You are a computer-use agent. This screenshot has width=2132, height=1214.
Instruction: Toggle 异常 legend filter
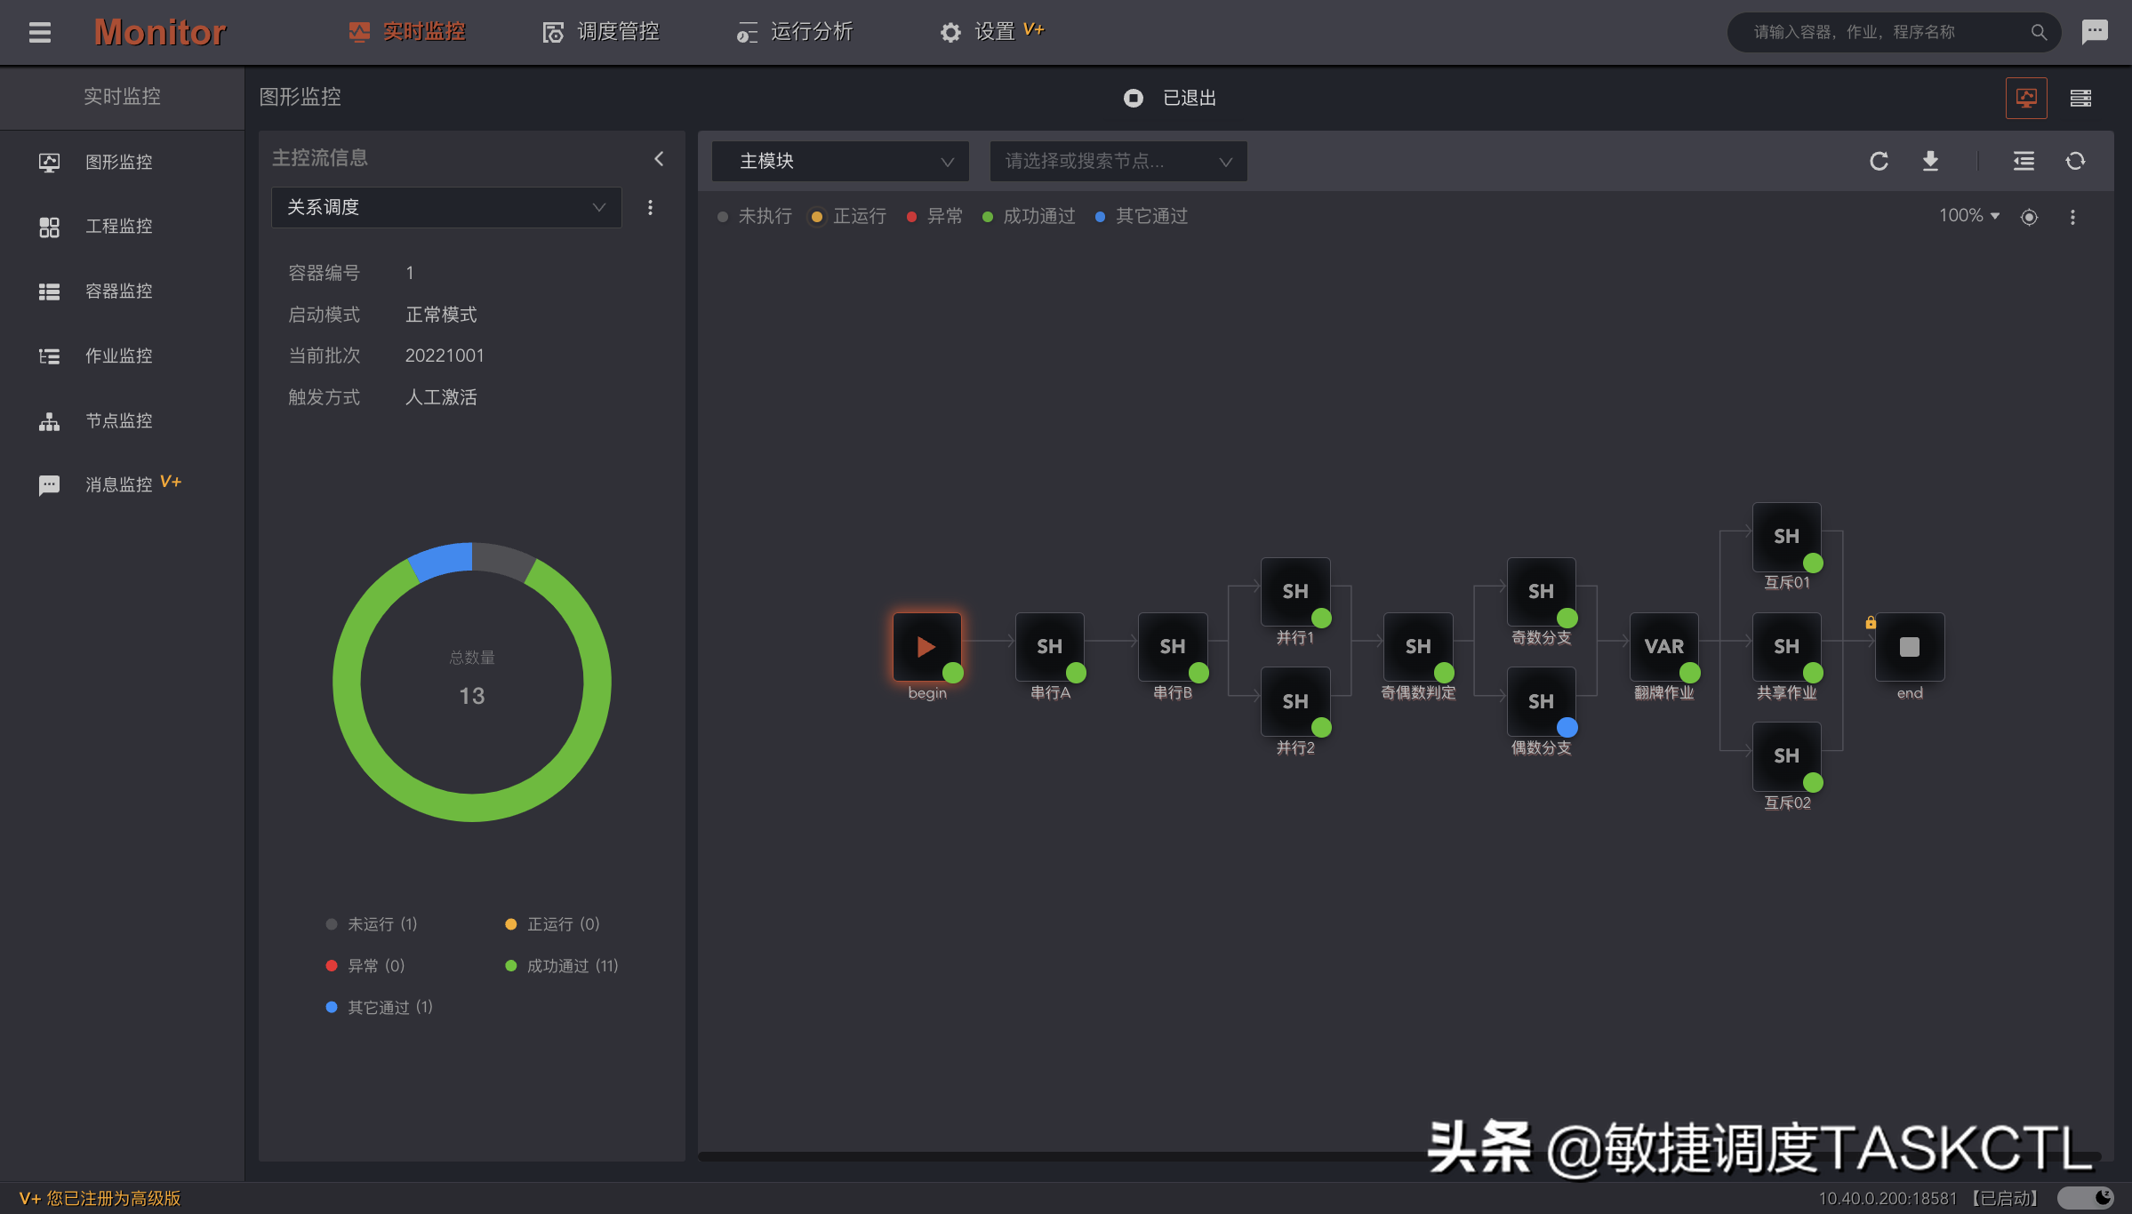pyautogui.click(x=934, y=216)
